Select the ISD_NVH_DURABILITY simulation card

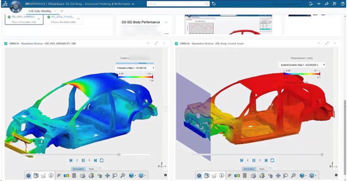(24, 19)
